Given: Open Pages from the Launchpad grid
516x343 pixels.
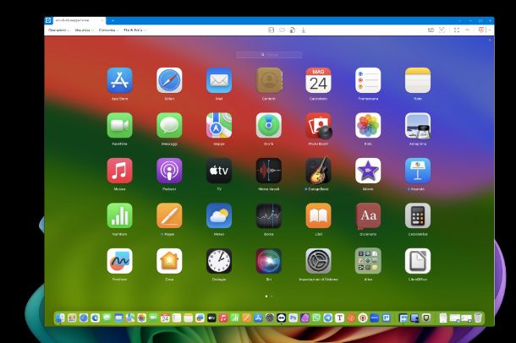Looking at the screenshot, I should tap(169, 215).
